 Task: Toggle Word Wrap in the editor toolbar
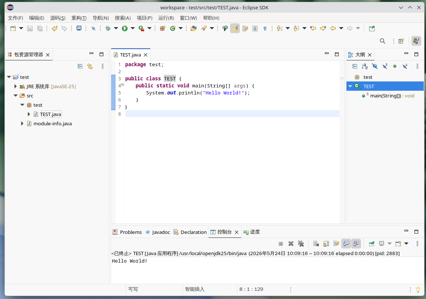pyautogui.click(x=245, y=28)
